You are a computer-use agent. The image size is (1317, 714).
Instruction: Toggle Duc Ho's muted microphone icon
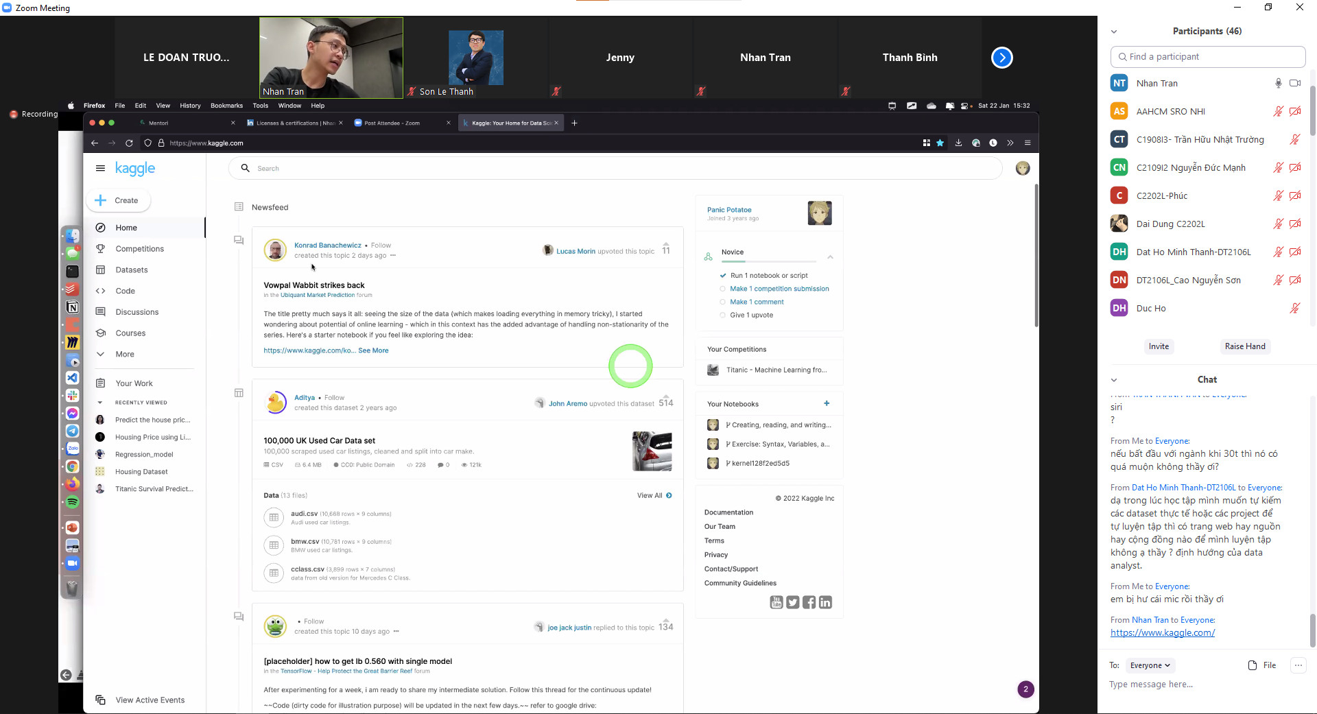[x=1295, y=308]
